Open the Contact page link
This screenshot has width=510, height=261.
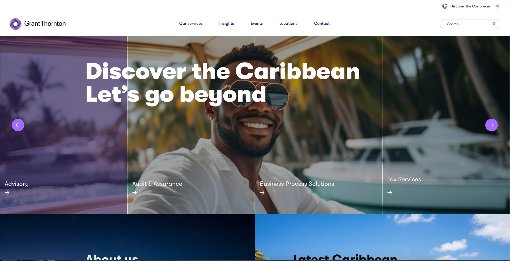(x=322, y=23)
